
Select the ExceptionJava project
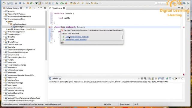point(13,55)
